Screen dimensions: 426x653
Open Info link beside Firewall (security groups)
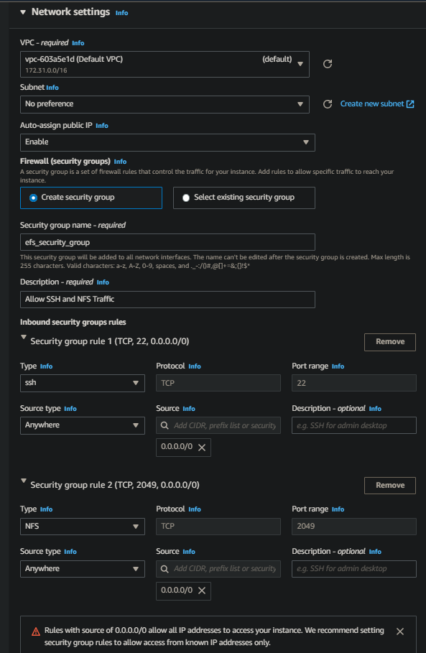pyautogui.click(x=121, y=162)
